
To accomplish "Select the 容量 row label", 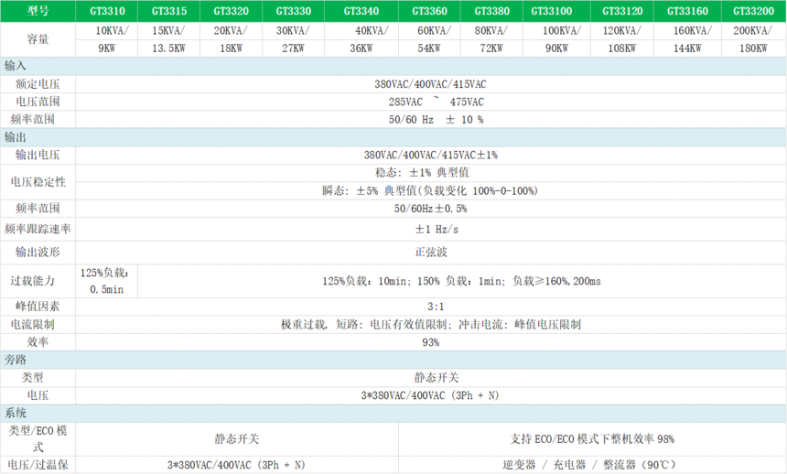I will pos(37,40).
